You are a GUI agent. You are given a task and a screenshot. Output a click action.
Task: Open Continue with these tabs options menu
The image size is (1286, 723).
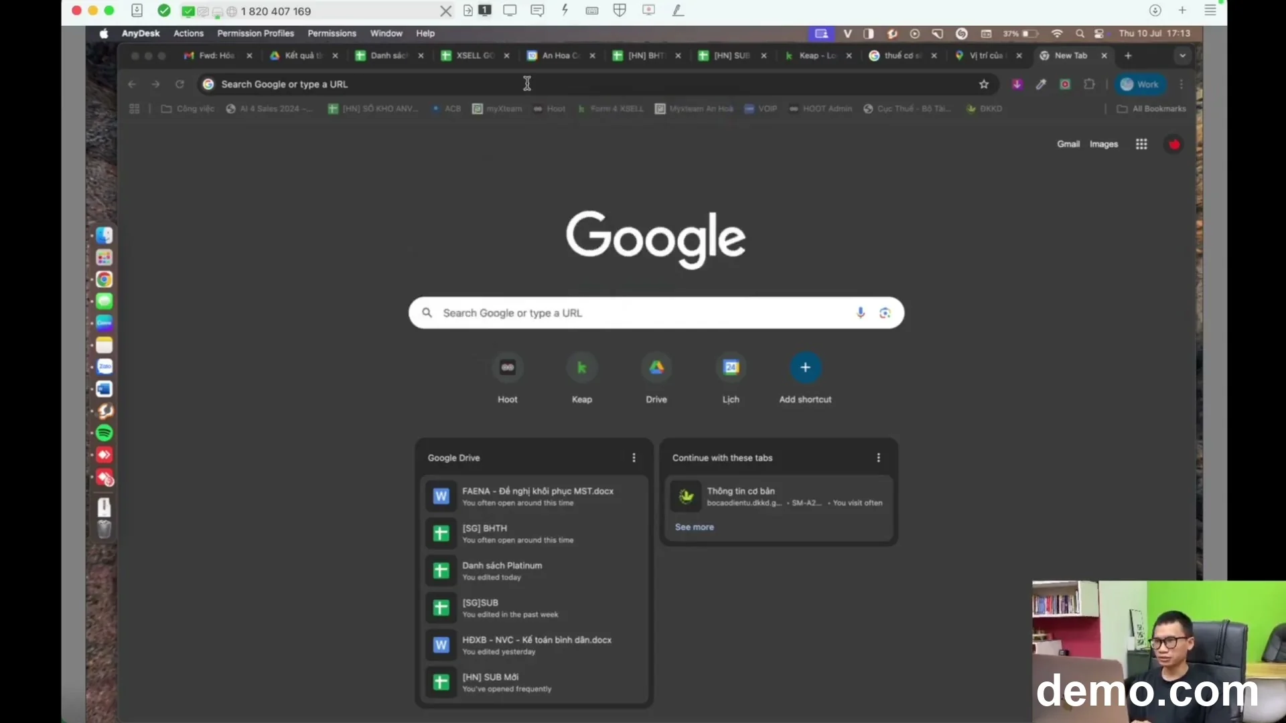[878, 458]
